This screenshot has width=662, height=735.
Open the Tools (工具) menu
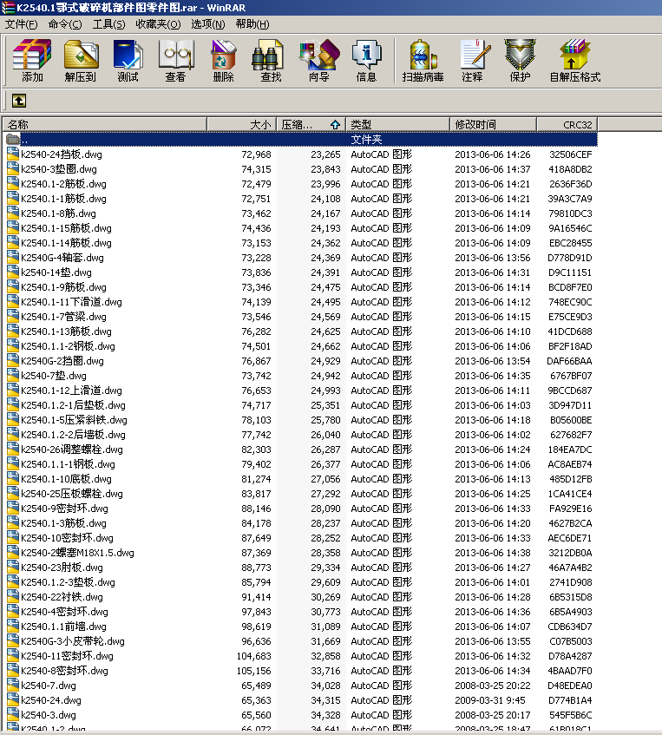pyautogui.click(x=108, y=24)
